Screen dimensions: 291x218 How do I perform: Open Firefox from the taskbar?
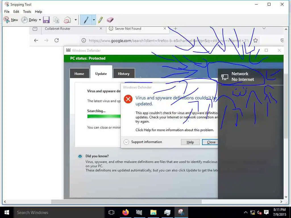click(x=125, y=212)
